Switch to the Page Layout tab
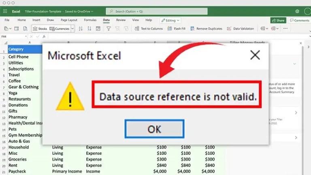The height and width of the screenshot is (175, 311). 69,20
